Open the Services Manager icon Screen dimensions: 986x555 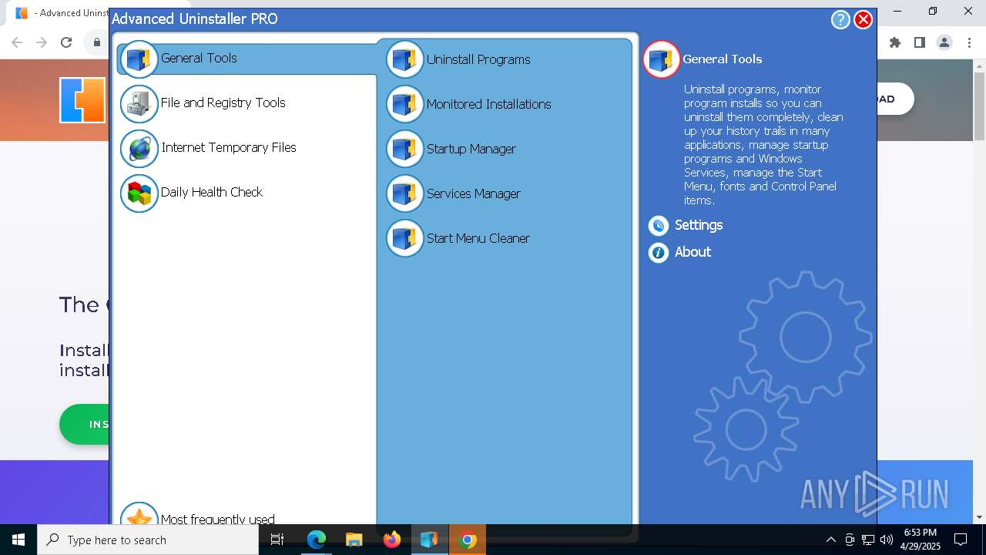point(404,193)
